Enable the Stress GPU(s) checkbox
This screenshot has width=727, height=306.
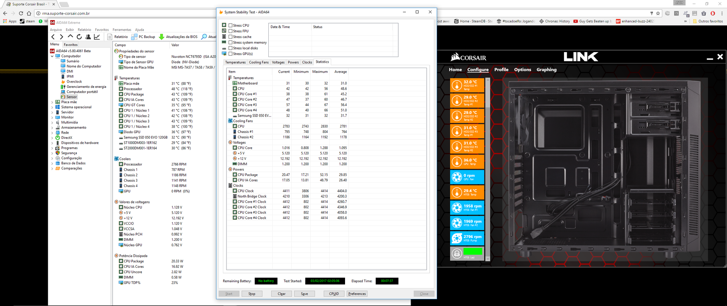click(x=230, y=54)
